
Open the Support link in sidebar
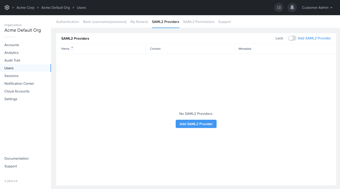10,166
